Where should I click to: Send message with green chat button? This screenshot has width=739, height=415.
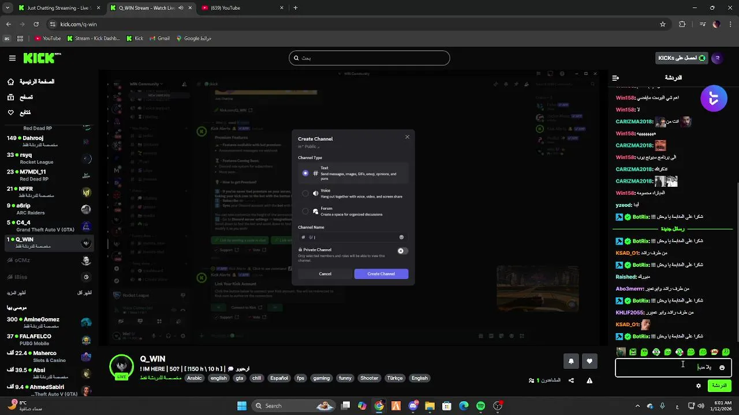pyautogui.click(x=719, y=386)
